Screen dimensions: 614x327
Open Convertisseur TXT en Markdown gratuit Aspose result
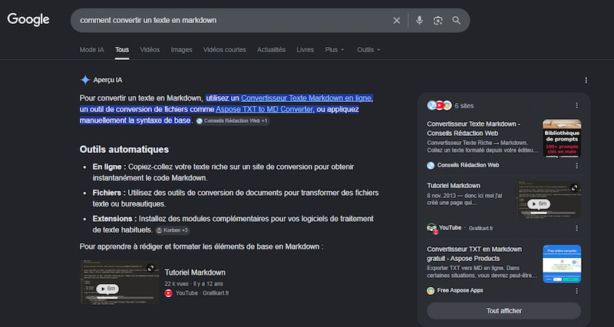474,254
